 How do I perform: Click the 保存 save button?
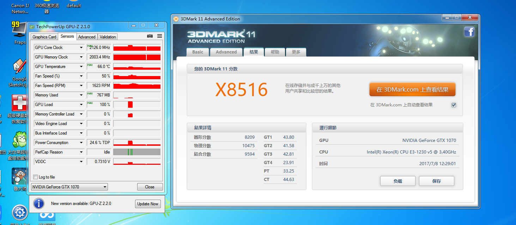[437, 181]
